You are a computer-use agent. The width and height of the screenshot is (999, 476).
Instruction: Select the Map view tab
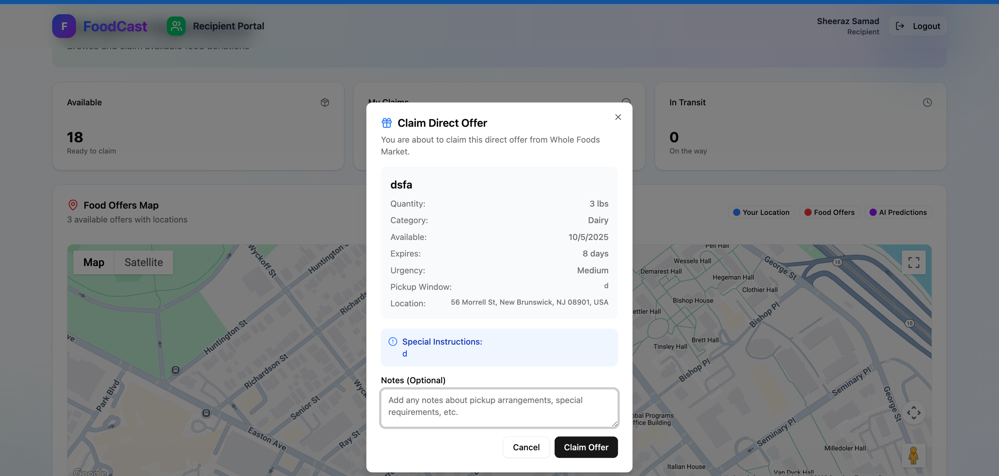coord(93,262)
